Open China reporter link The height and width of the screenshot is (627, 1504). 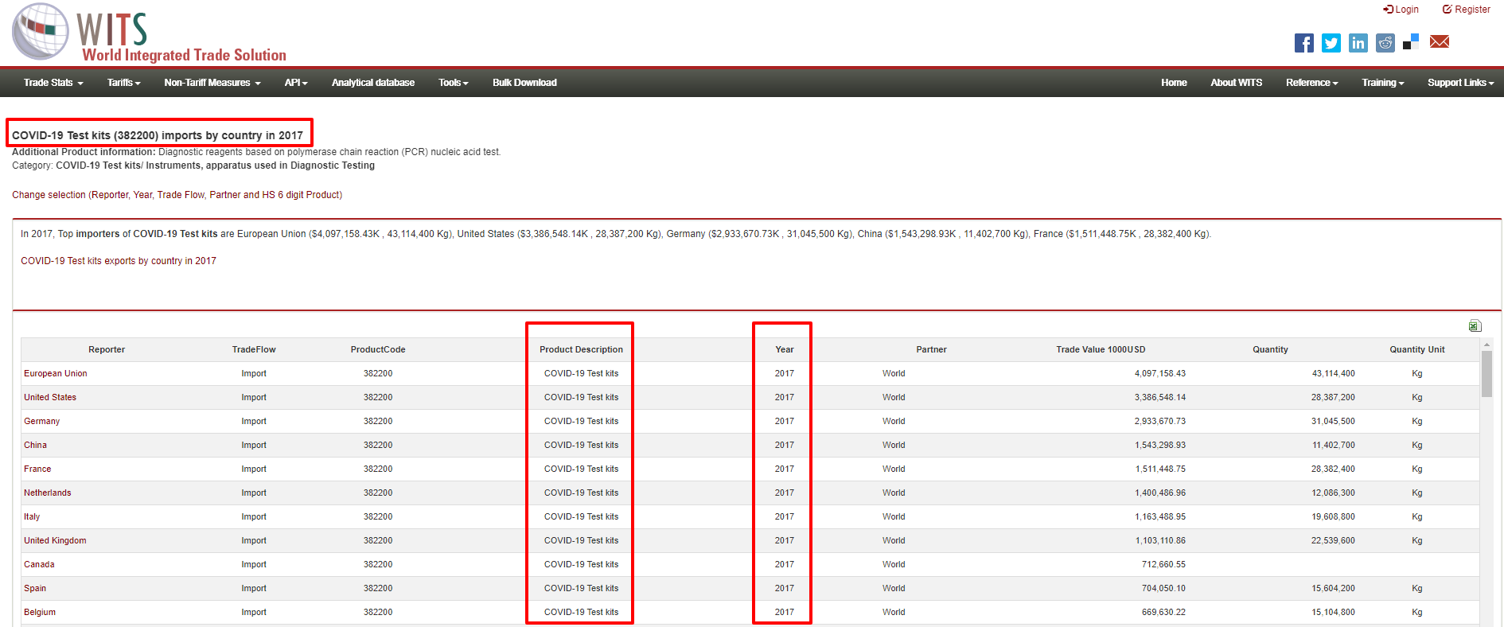pyautogui.click(x=35, y=445)
